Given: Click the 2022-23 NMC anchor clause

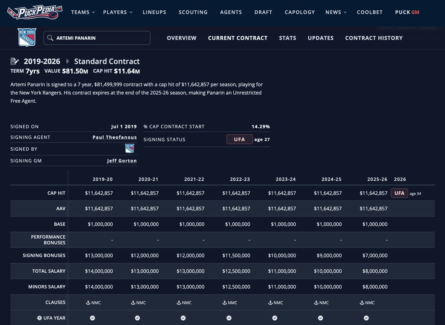Looking at the screenshot, I should click(230, 302).
